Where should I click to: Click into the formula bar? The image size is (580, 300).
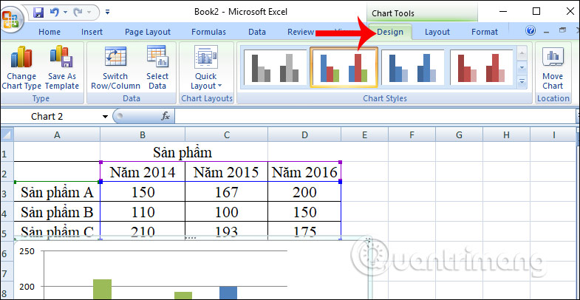pos(375,117)
